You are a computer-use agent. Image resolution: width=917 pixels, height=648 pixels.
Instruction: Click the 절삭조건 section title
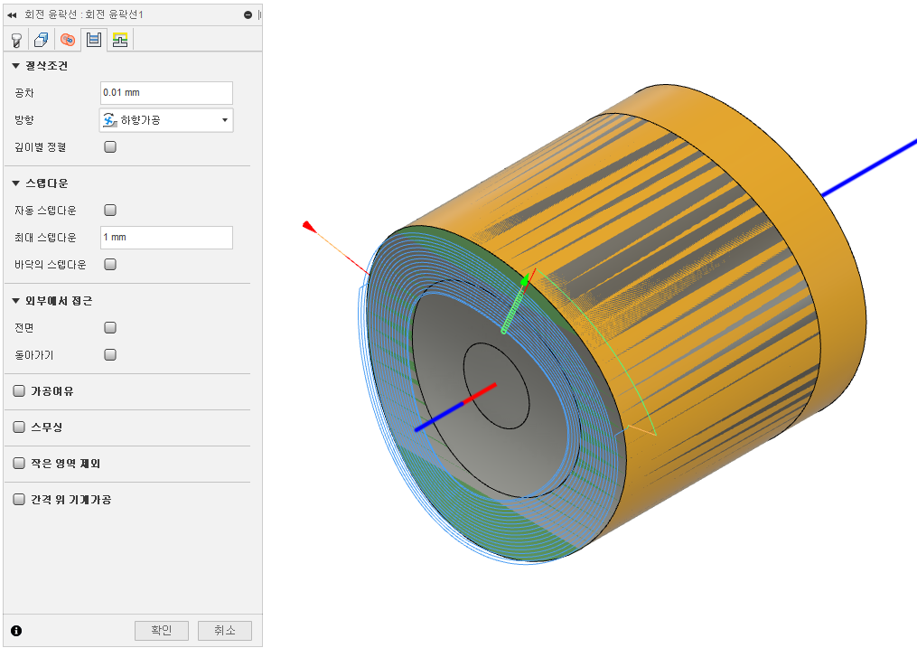[47, 66]
